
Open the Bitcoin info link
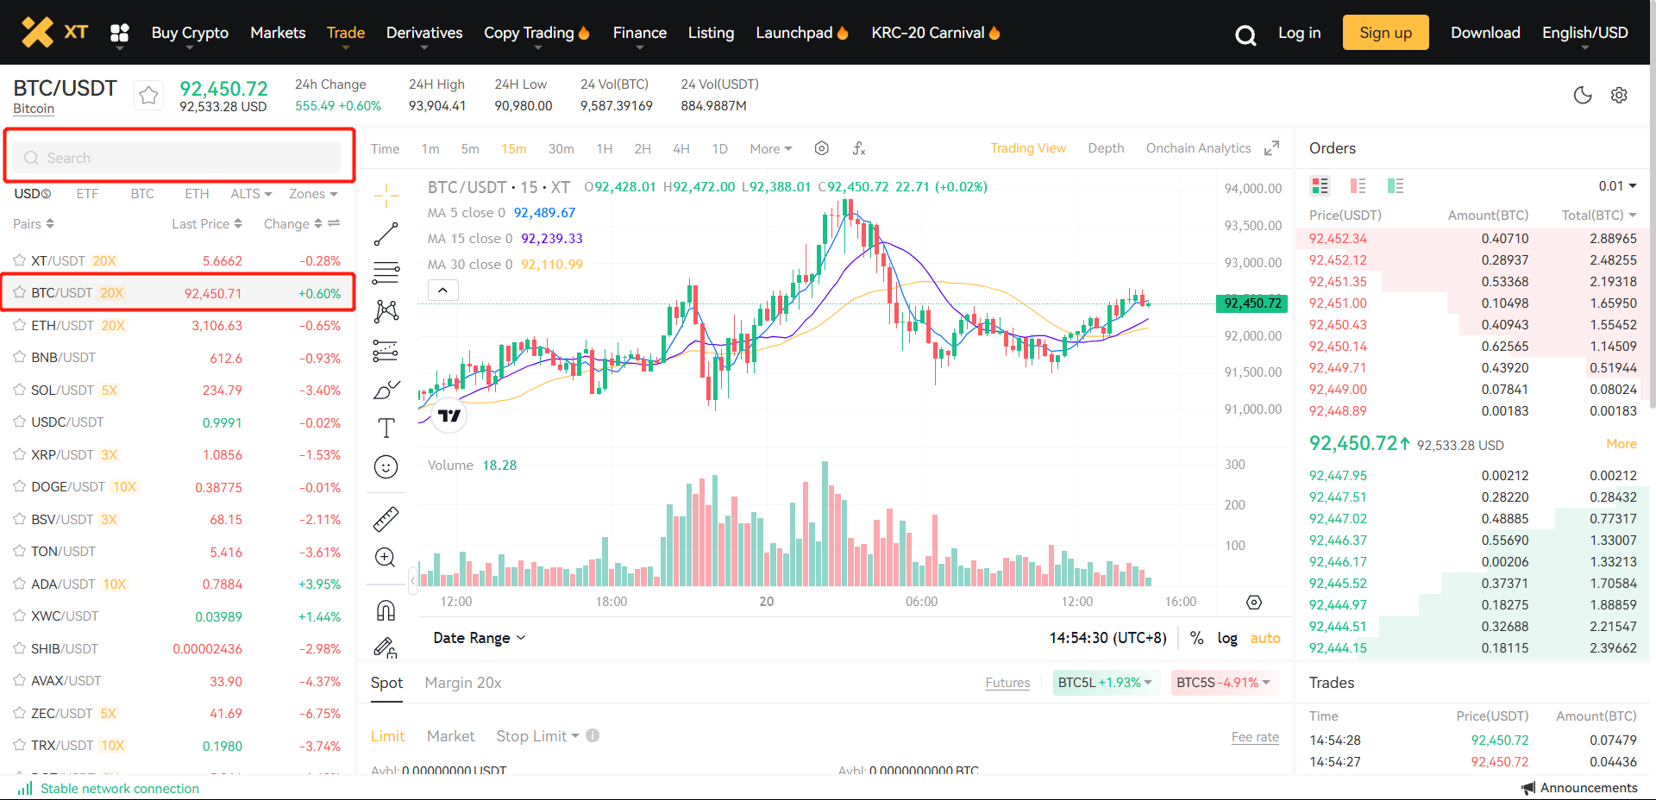click(34, 109)
